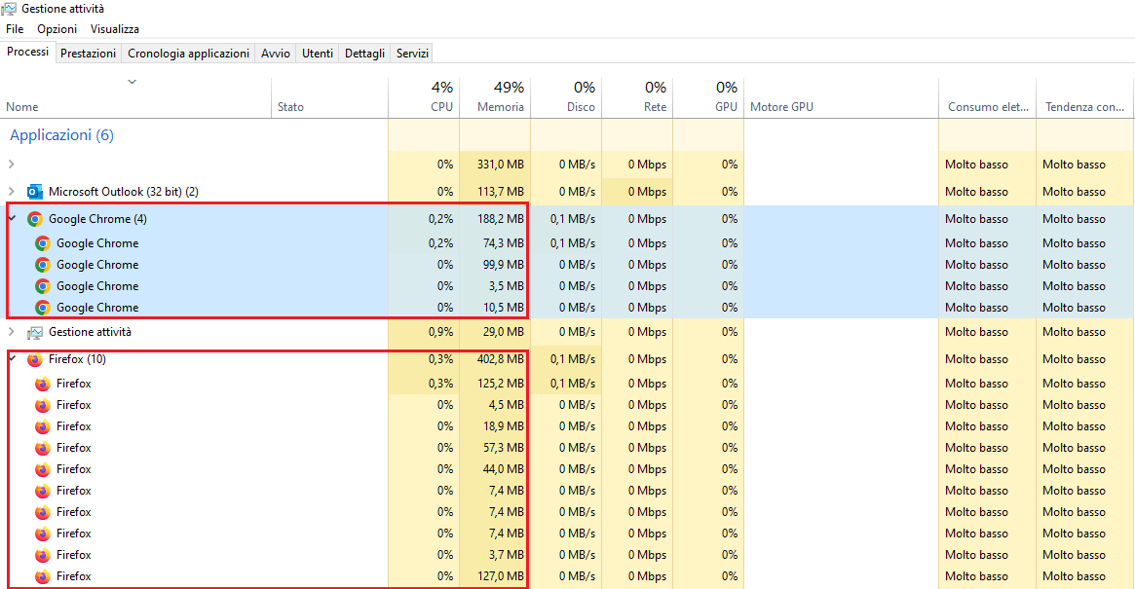Select the Gestione attività row label

(x=90, y=332)
